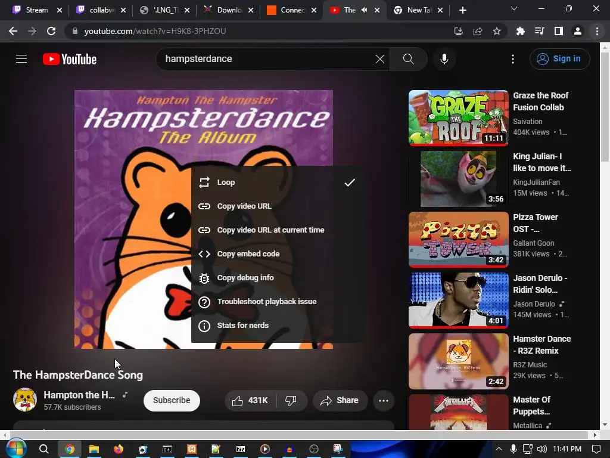
Task: Open Hampton the Hampster channel avatar
Action: (x=25, y=400)
